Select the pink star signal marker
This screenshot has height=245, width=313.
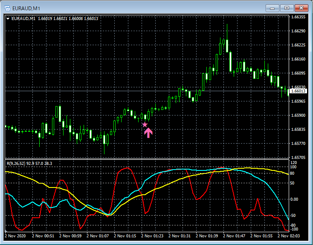click(145, 125)
